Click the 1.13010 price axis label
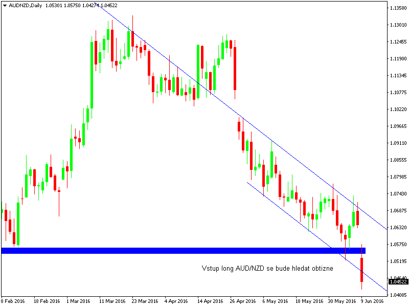This screenshot has height=307, width=409. pyautogui.click(x=398, y=25)
